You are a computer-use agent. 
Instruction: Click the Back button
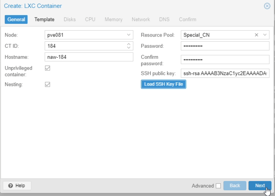235,186
